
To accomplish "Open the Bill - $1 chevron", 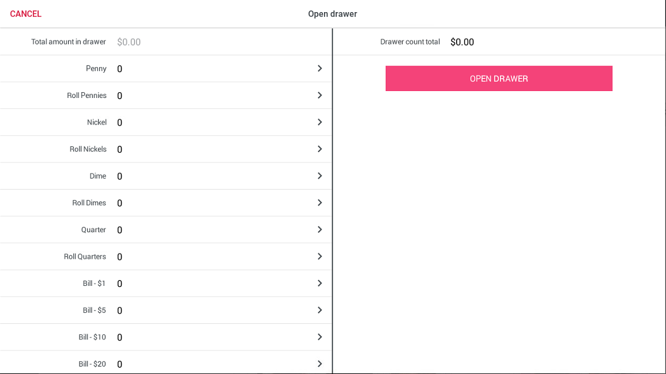I will pos(319,284).
